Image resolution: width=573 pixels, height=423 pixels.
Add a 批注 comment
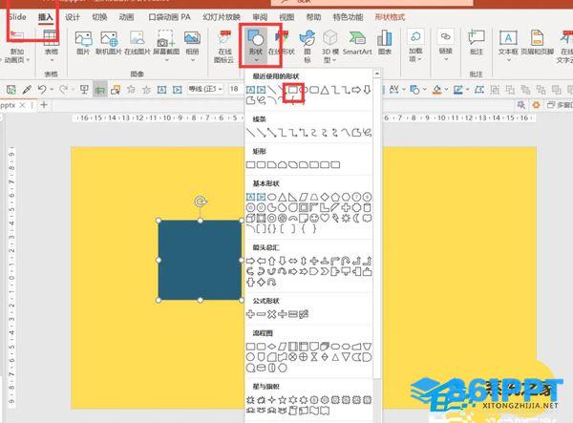point(477,43)
